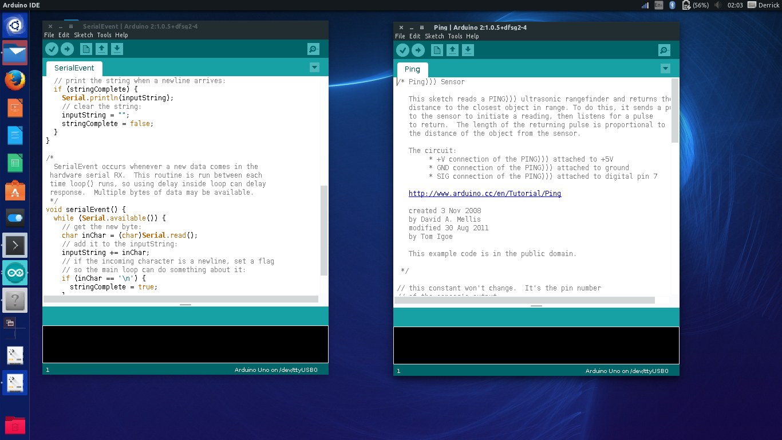The width and height of the screenshot is (782, 440).
Task: Open mail client from dock
Action: point(15,52)
